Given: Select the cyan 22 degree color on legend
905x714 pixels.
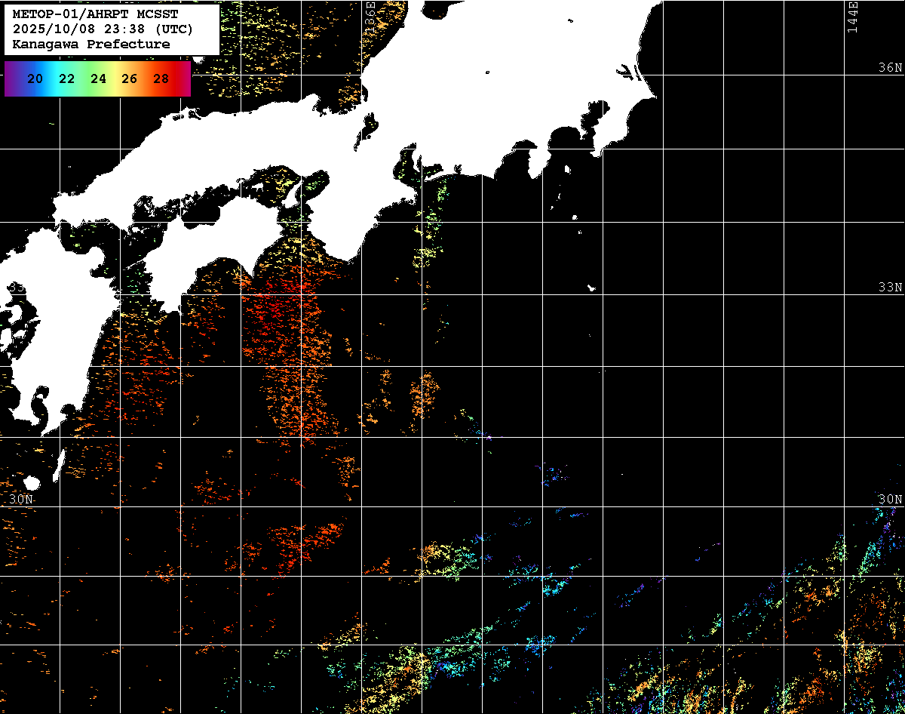Looking at the screenshot, I should click(x=66, y=78).
